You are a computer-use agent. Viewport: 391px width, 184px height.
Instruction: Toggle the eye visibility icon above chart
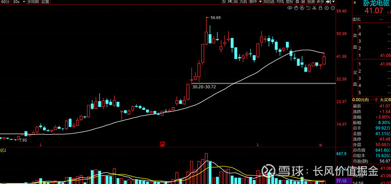click(x=290, y=8)
